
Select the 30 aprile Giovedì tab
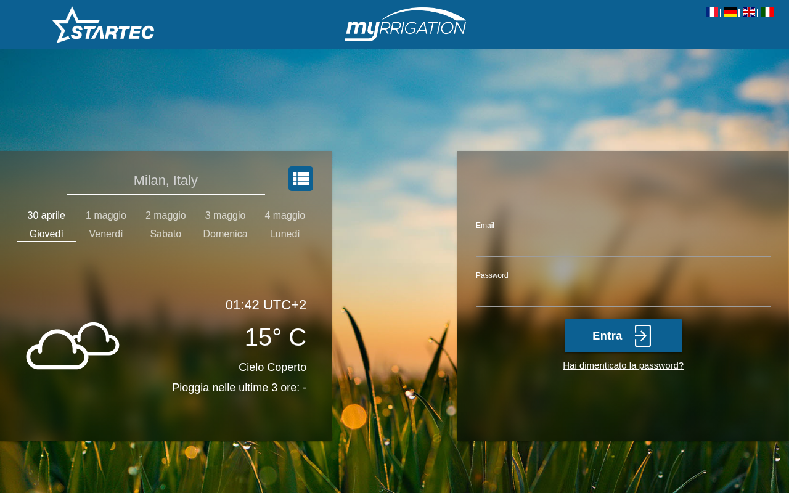(46, 225)
